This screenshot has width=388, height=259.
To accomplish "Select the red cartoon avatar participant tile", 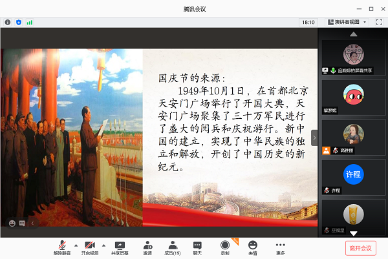I will click(353, 97).
